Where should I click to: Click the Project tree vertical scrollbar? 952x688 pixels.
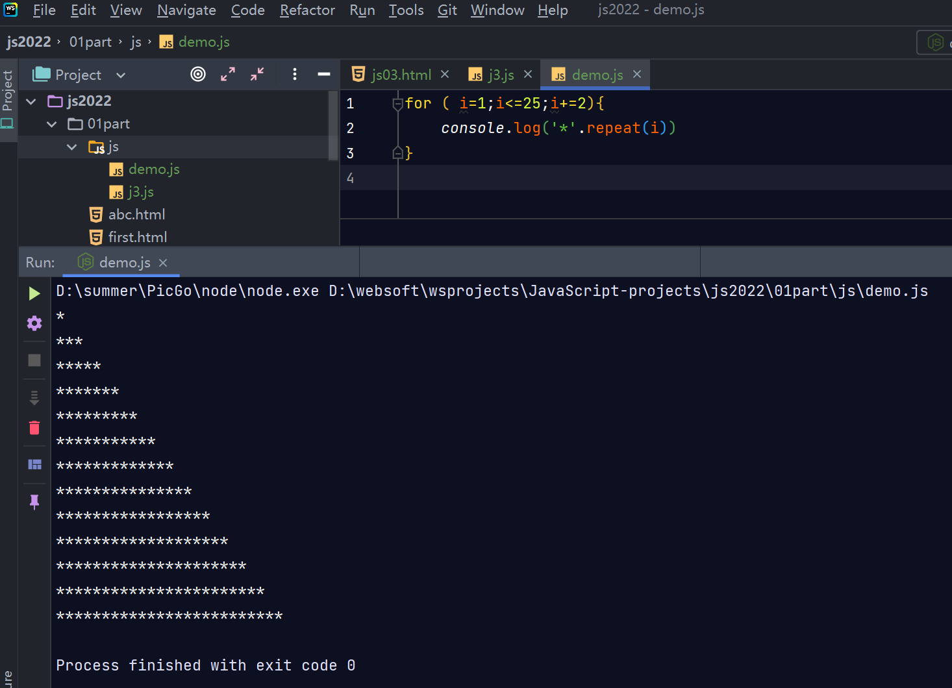(x=332, y=126)
